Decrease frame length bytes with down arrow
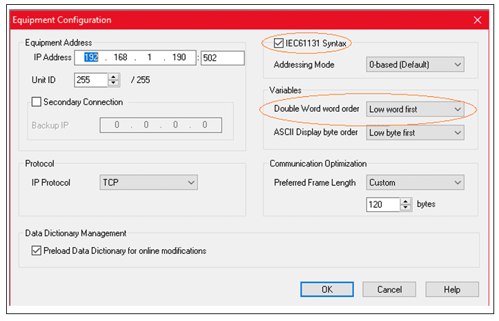 405,207
